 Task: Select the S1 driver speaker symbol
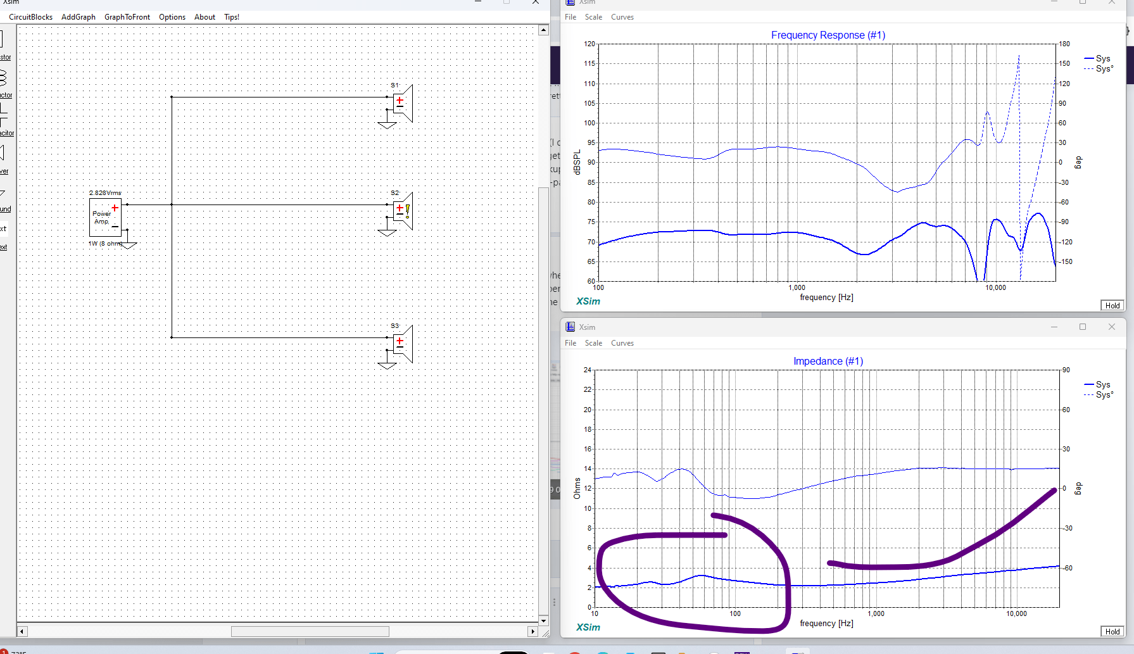tap(403, 103)
